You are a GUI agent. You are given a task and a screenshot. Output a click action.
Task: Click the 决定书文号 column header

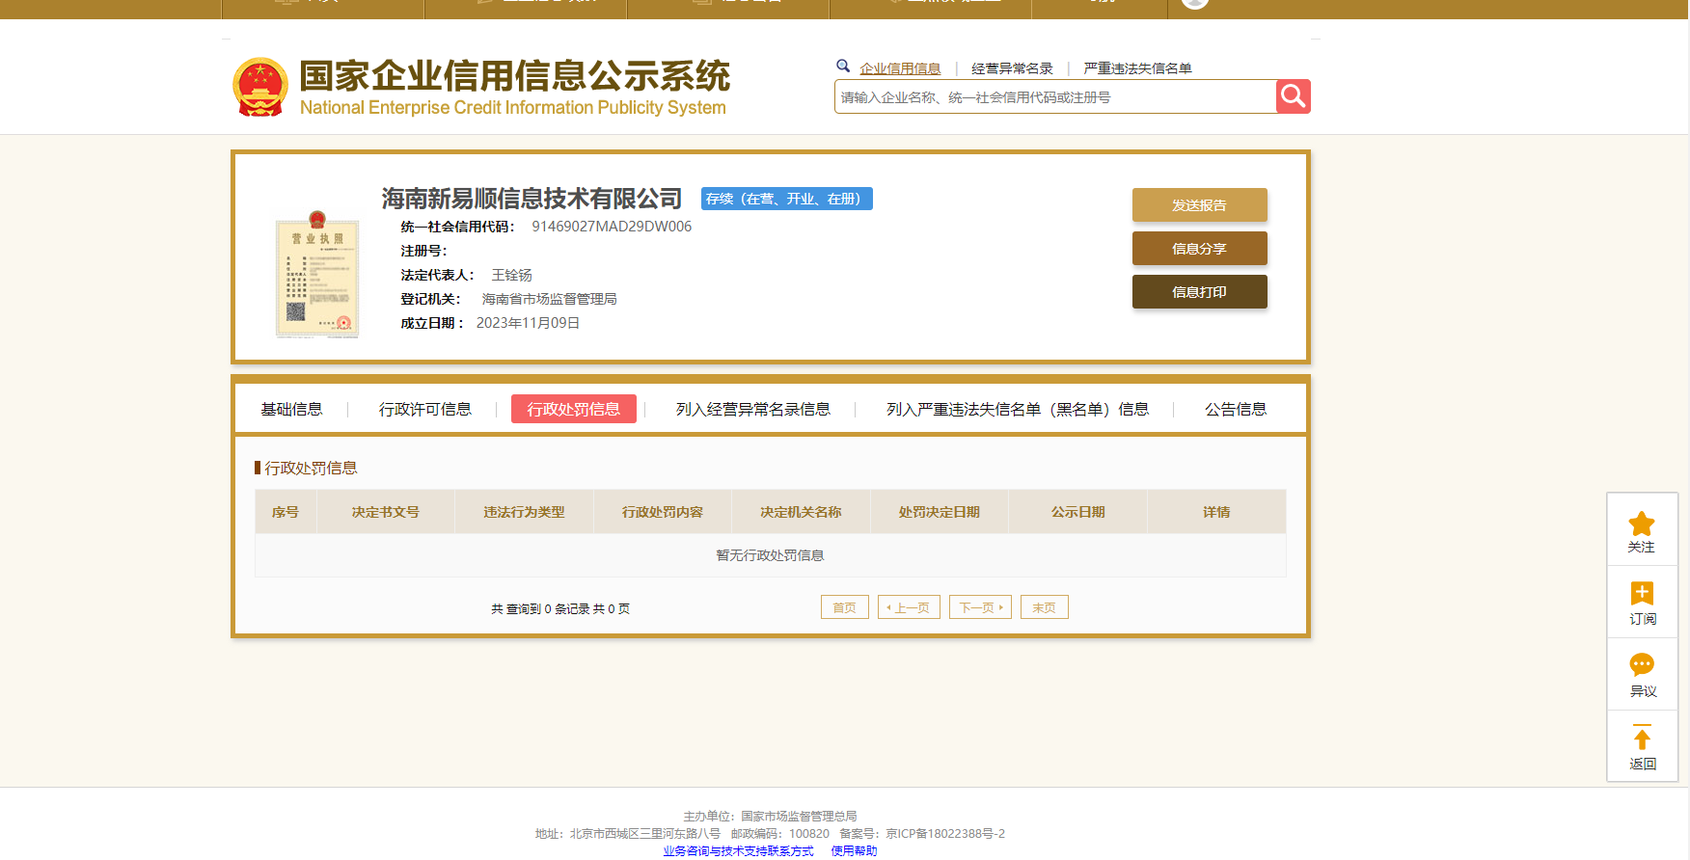pyautogui.click(x=385, y=512)
